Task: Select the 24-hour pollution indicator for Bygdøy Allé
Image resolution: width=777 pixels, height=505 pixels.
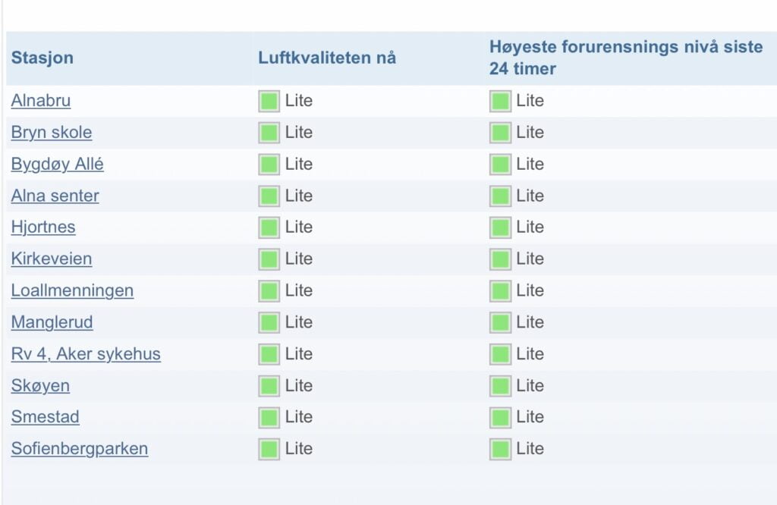Action: pos(501,164)
